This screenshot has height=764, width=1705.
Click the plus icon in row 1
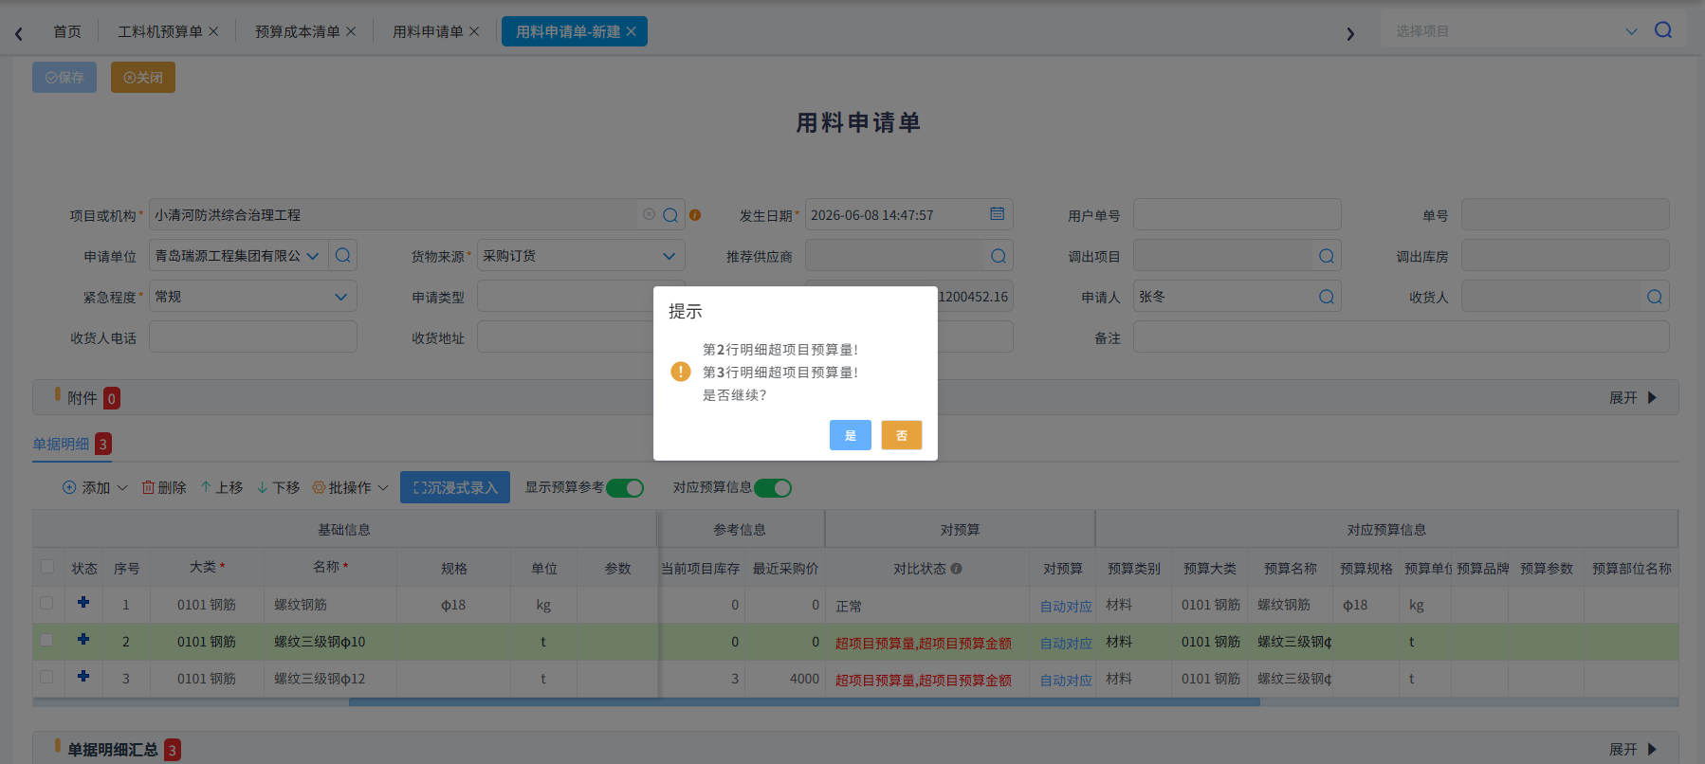83,602
